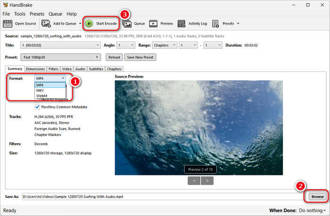
Task: Open the end chapter dropdown
Action: coord(213,45)
